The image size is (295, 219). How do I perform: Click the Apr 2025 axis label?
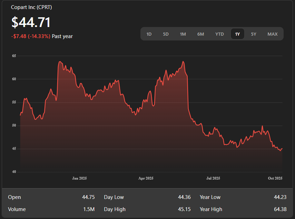pos(146,179)
